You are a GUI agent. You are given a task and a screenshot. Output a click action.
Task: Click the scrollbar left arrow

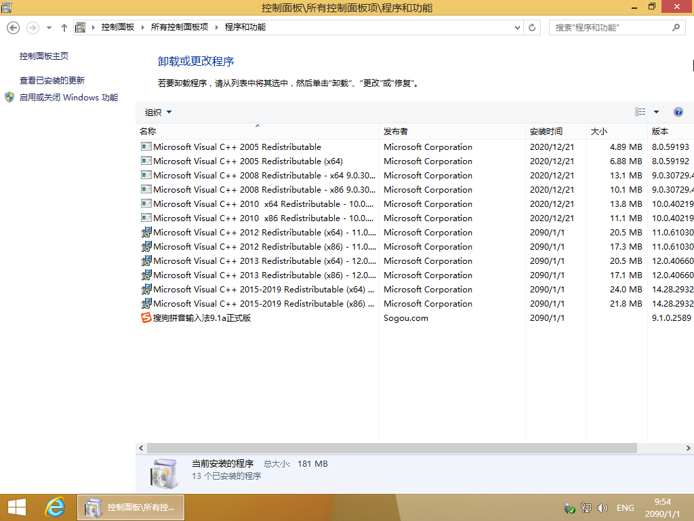point(141,448)
